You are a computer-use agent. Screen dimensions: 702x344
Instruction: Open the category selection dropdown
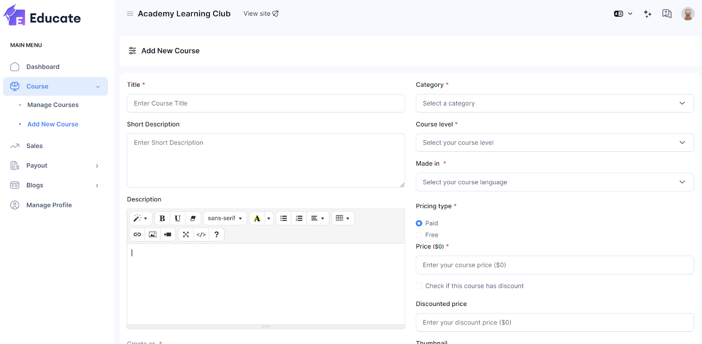(x=555, y=103)
